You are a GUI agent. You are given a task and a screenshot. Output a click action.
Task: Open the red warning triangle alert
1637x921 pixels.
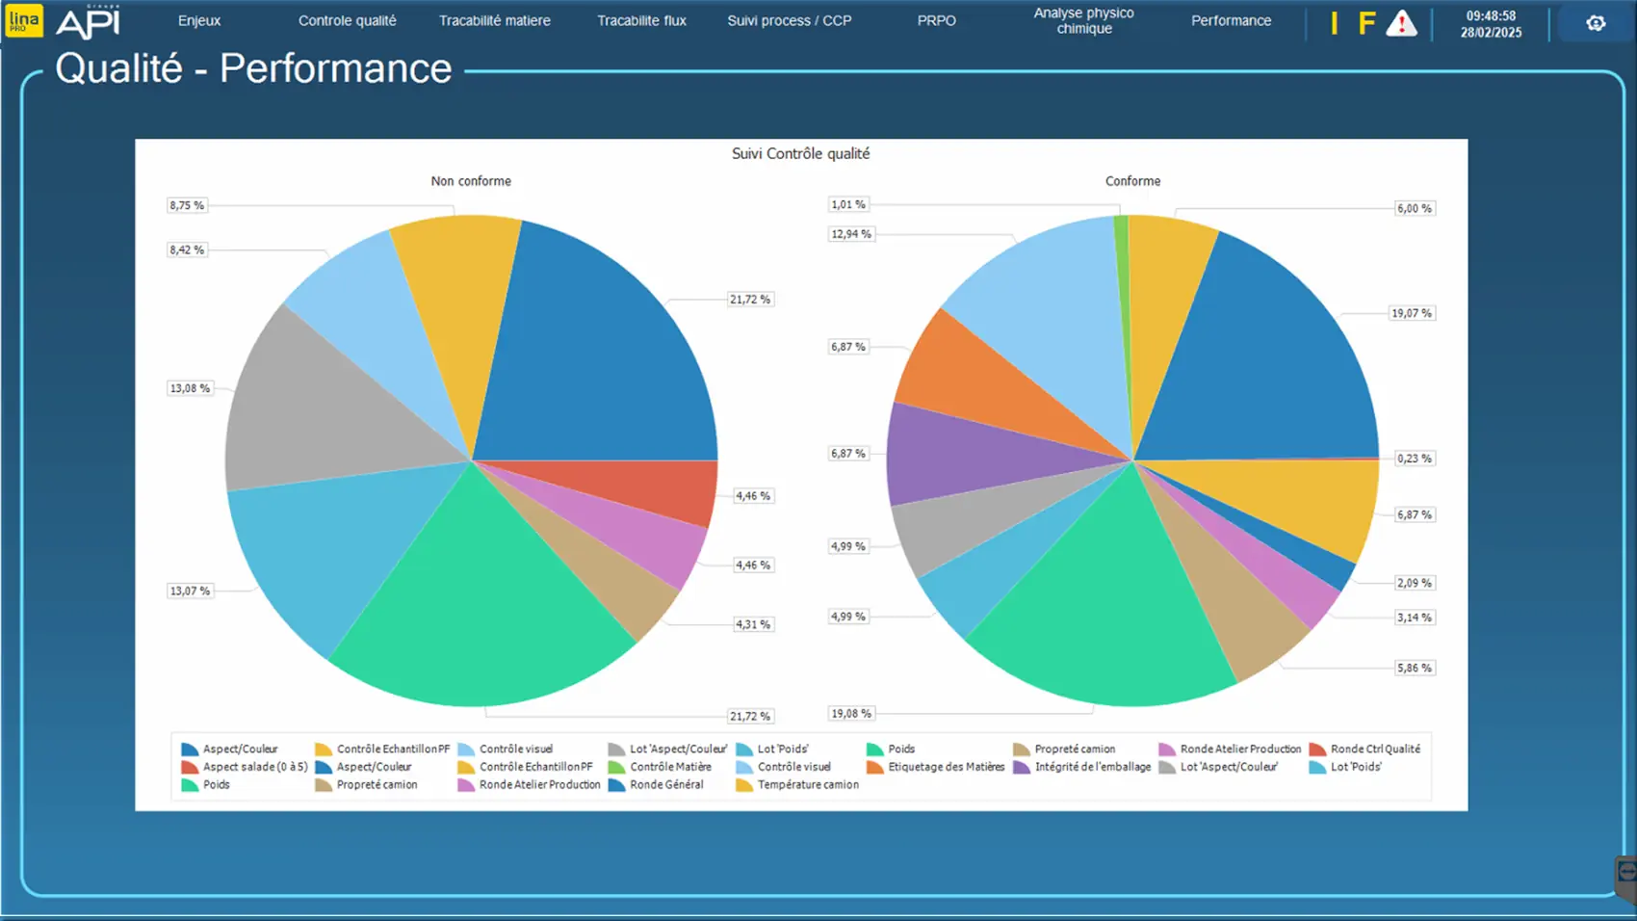(x=1401, y=23)
